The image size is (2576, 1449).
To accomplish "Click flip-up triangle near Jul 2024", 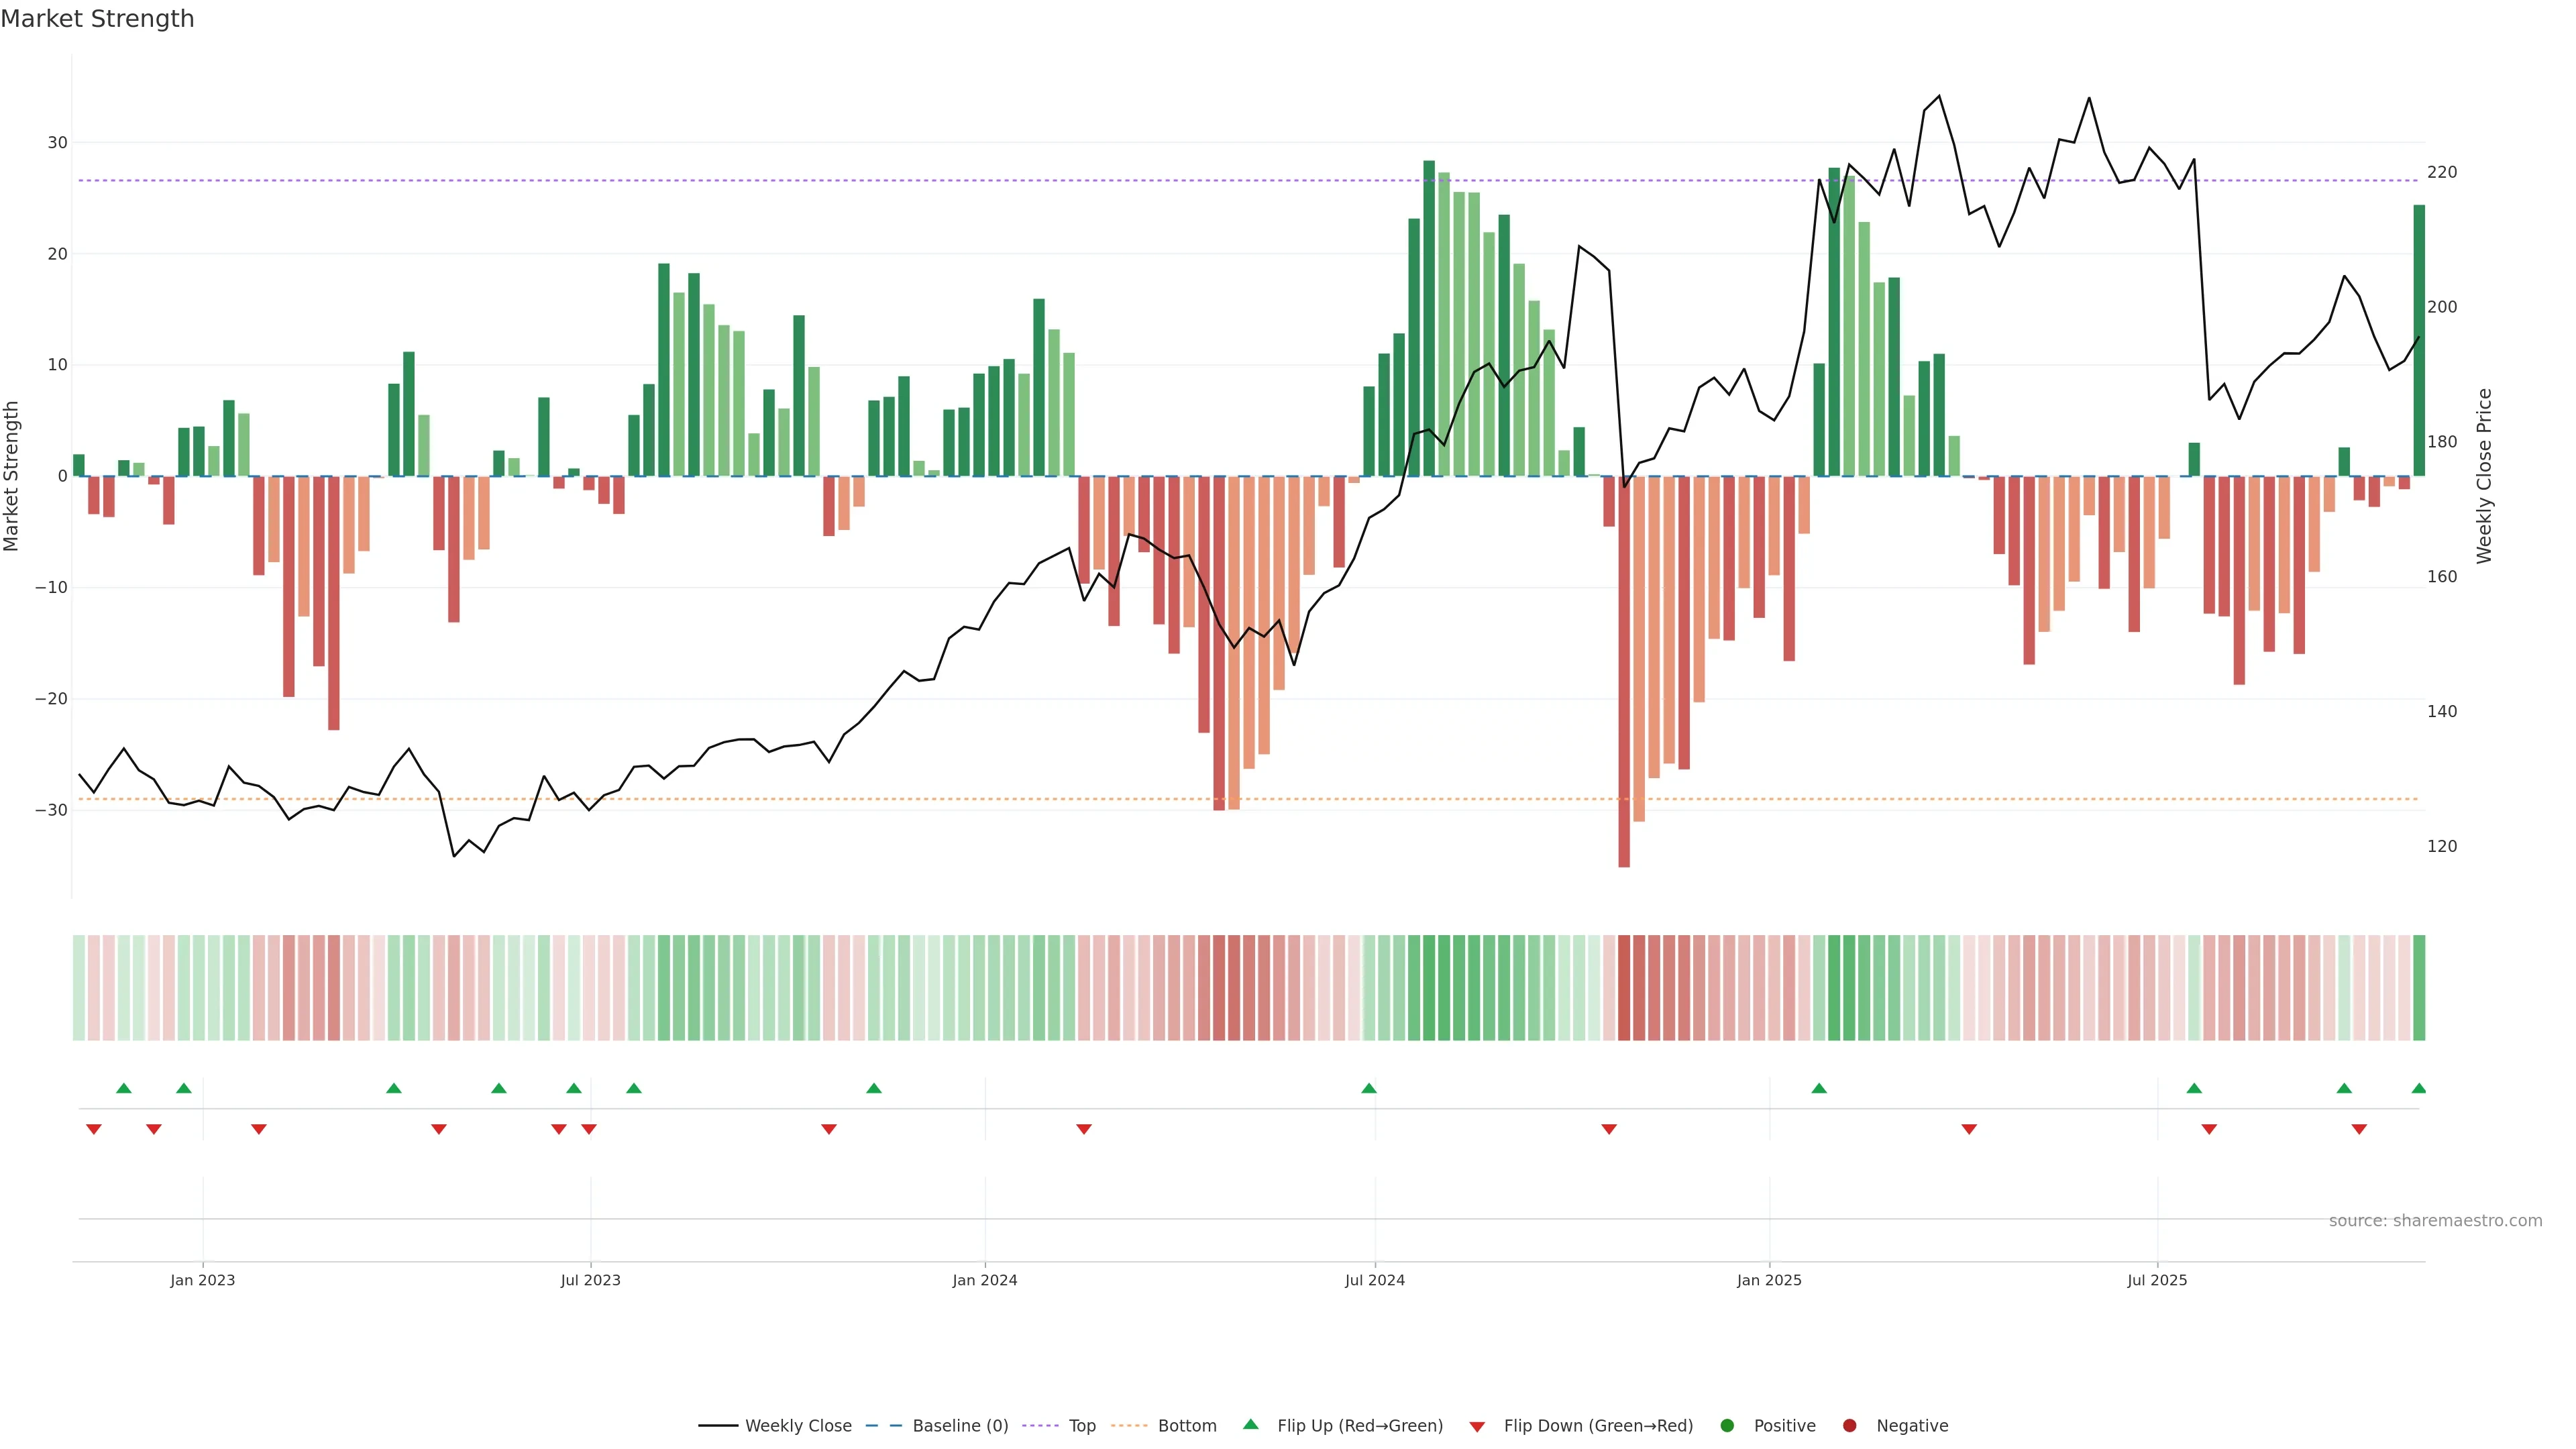I will (1369, 1088).
